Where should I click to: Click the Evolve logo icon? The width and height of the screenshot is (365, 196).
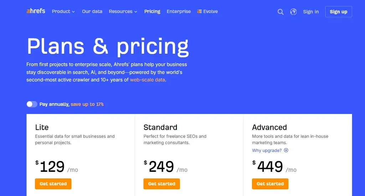pos(199,11)
